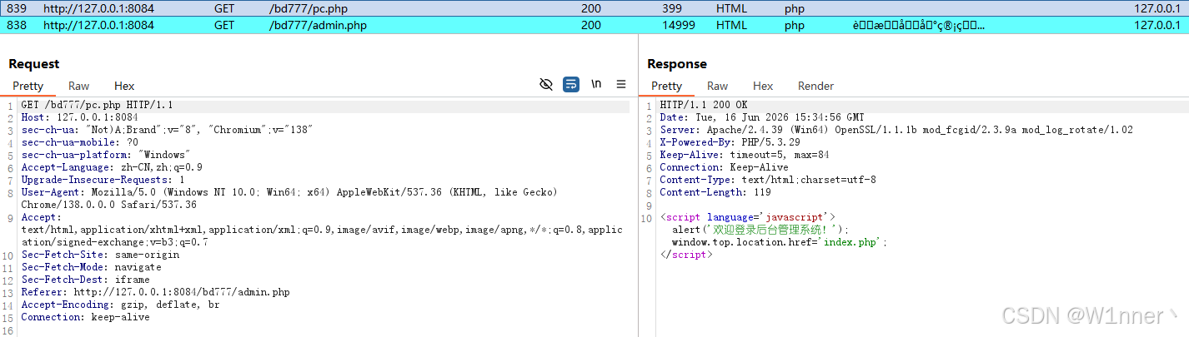The height and width of the screenshot is (337, 1189).
Task: Click length 399 cell
Action: (671, 8)
